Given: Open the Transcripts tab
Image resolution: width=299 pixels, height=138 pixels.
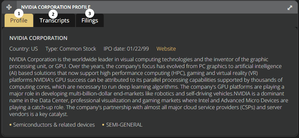Looking at the screenshot, I should pyautogui.click(x=55, y=21).
